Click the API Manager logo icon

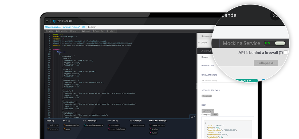(x=54, y=21)
